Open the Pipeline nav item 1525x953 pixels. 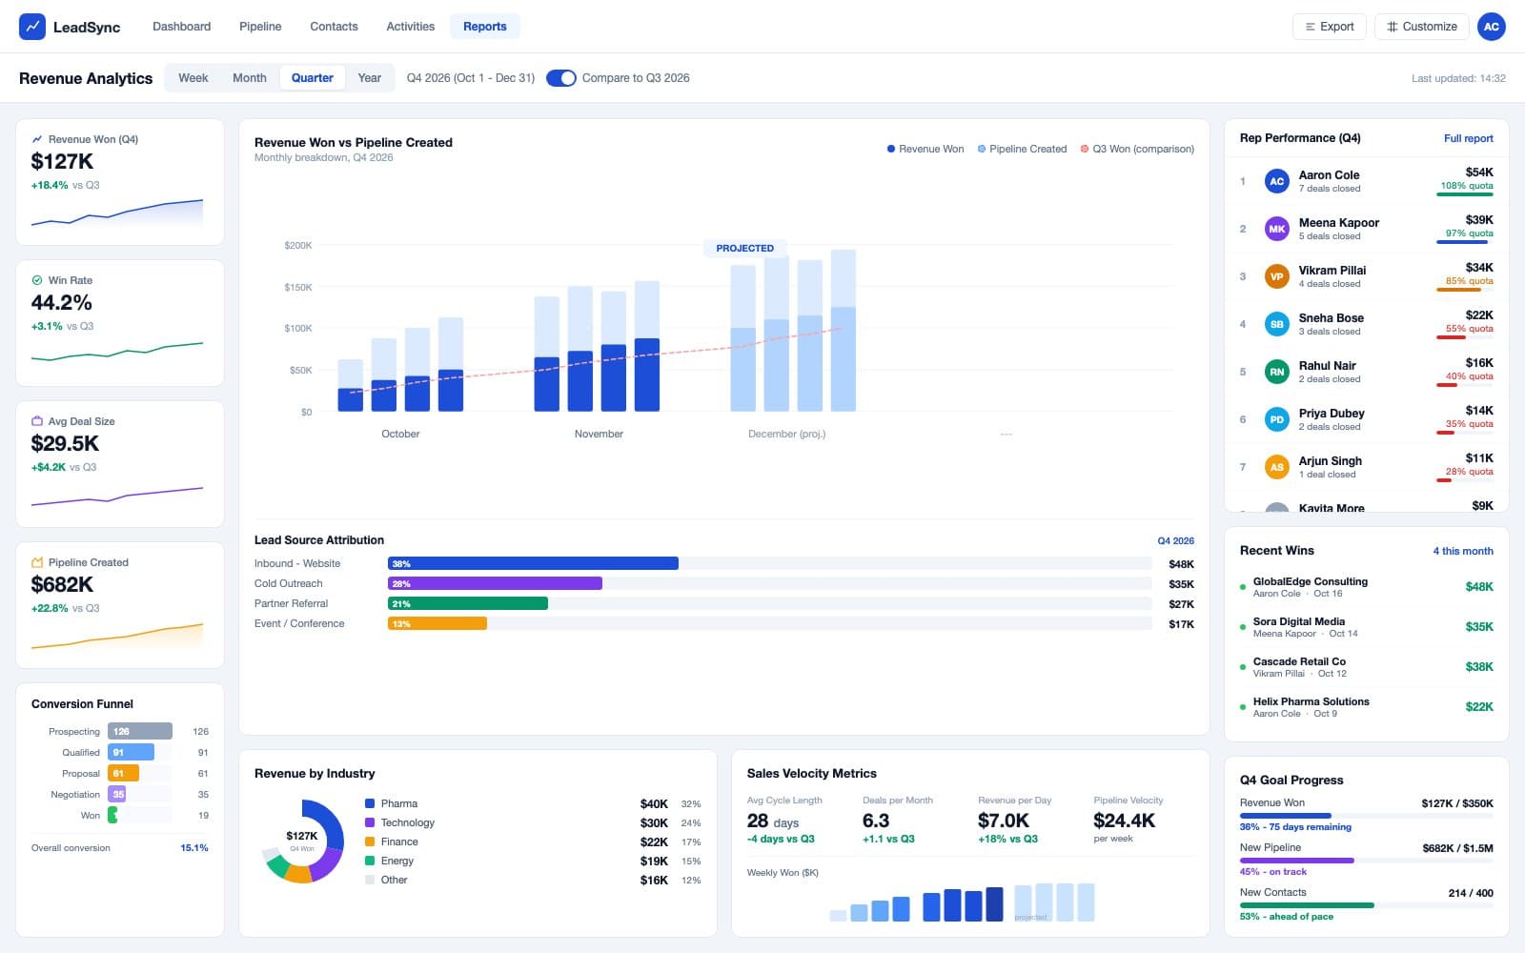(x=260, y=27)
